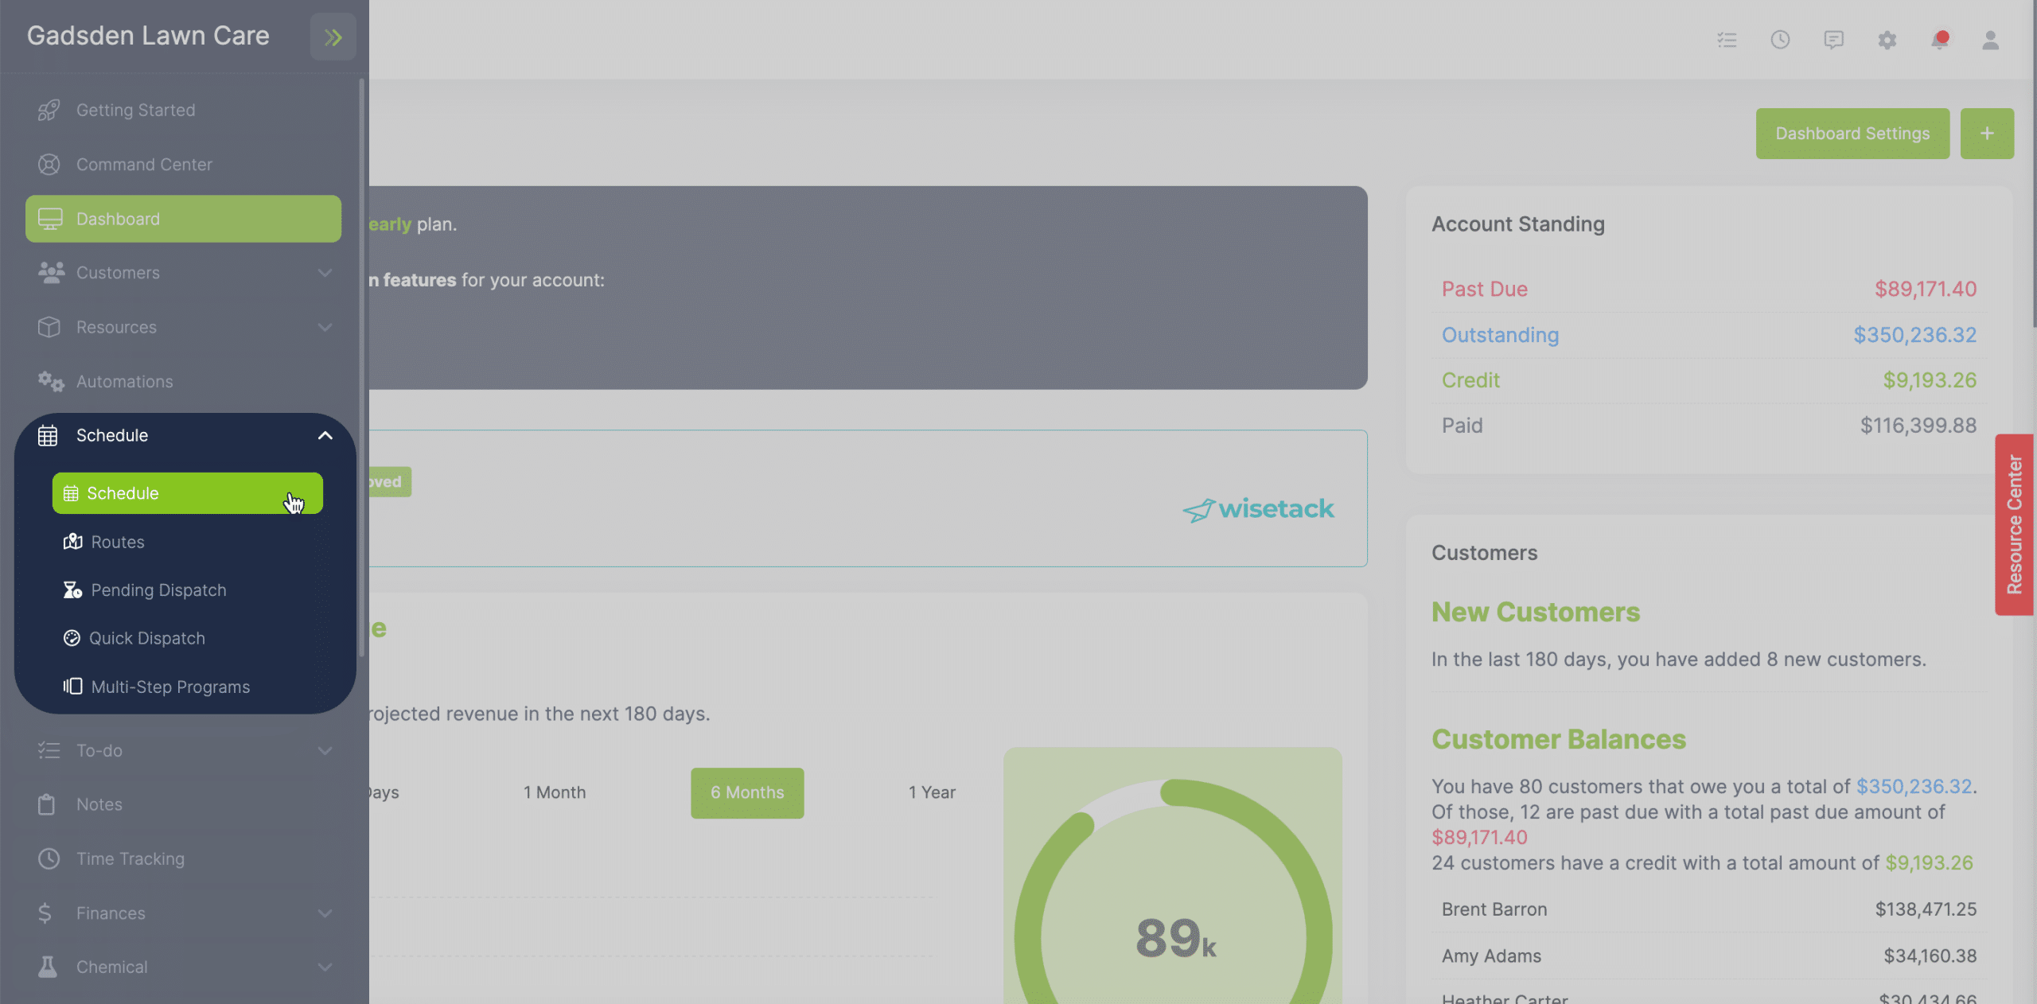Click the Finances dollar sign icon
Screen dimensions: 2037x1004
45,913
